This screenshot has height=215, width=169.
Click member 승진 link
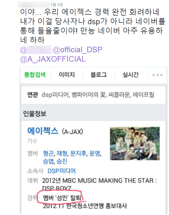[x=62, y=161]
